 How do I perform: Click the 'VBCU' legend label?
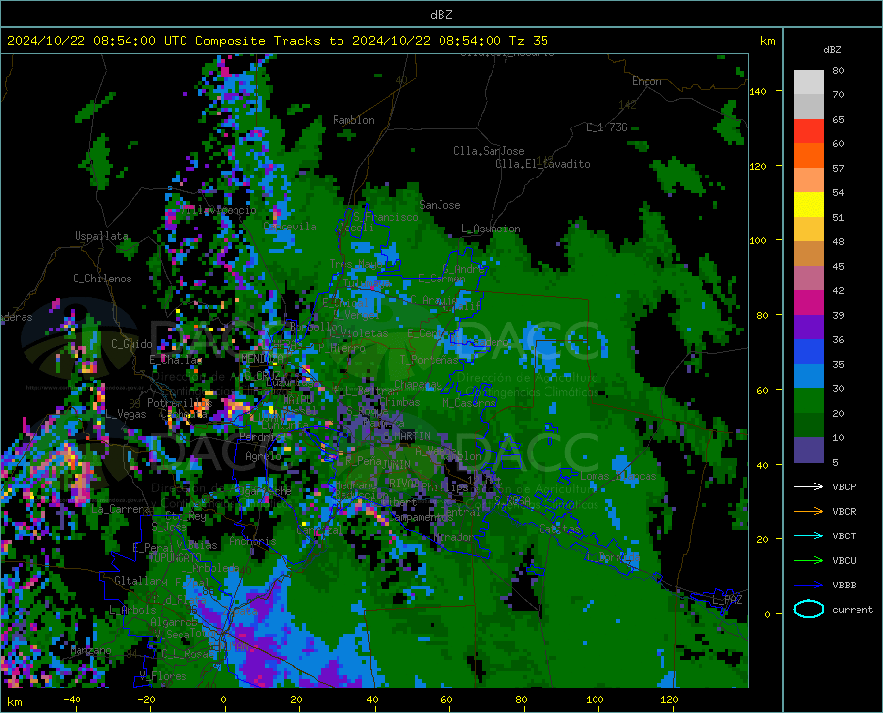(844, 561)
